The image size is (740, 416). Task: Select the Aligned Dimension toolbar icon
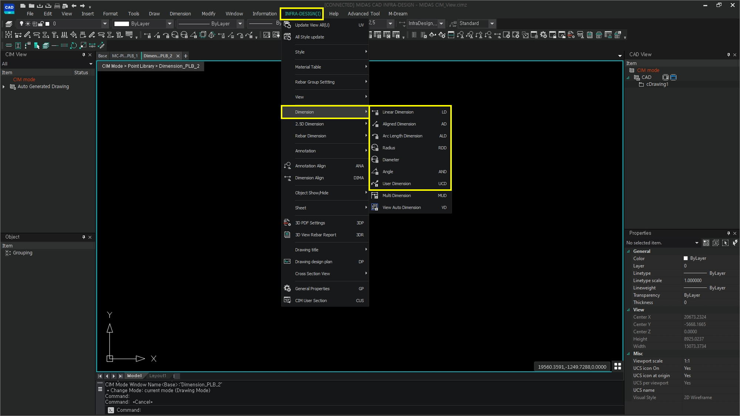pos(157,35)
